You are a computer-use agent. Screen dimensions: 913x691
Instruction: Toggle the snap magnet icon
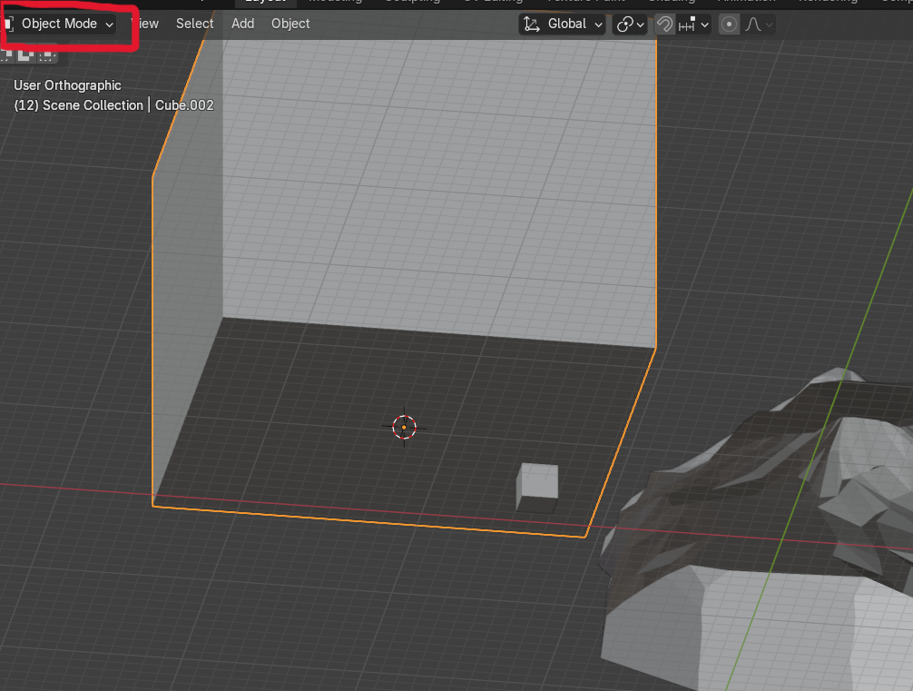pos(664,25)
